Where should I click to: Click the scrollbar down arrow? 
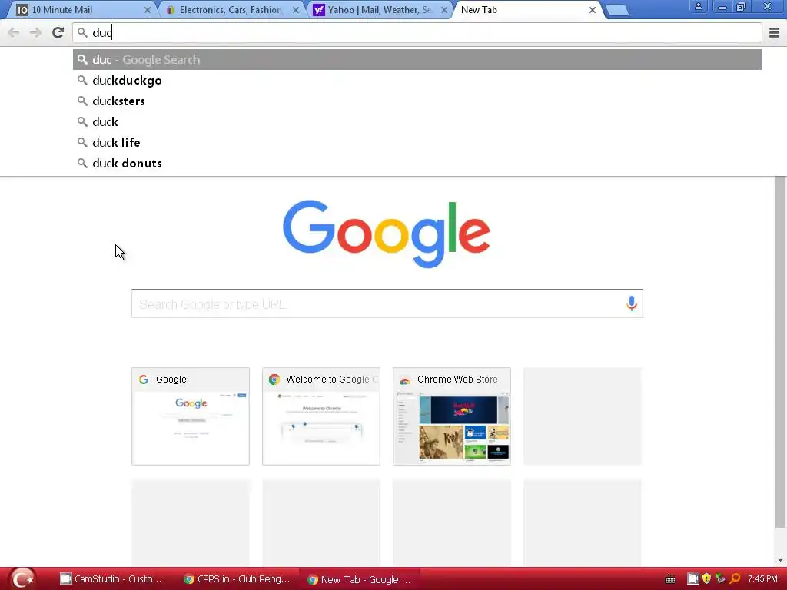click(780, 560)
